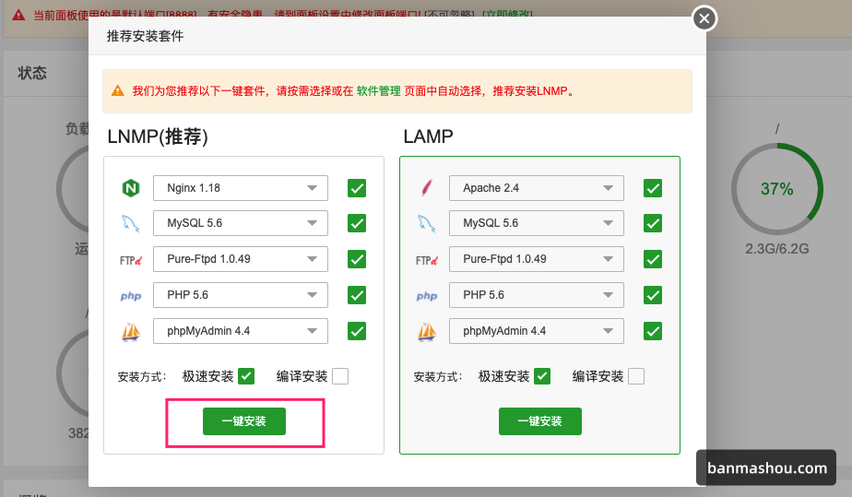The height and width of the screenshot is (497, 852).
Task: Open LNMP phpMyAdmin 4.4 dropdown
Action: coord(240,331)
